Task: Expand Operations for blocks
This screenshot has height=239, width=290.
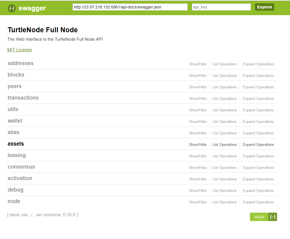Action: click(258, 75)
